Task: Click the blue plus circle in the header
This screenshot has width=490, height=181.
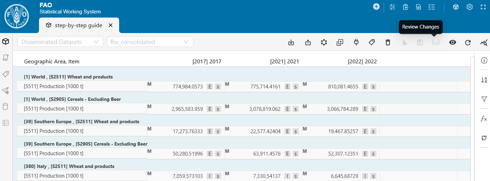Action: [376, 7]
